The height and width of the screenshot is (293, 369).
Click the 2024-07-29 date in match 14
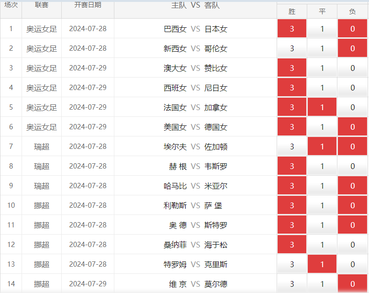pos(88,284)
